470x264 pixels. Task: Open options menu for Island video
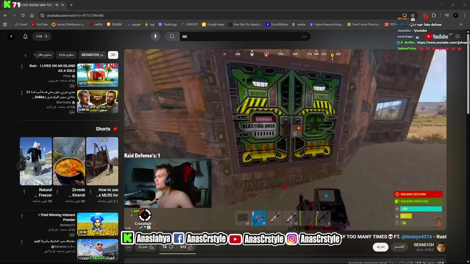pos(22,66)
